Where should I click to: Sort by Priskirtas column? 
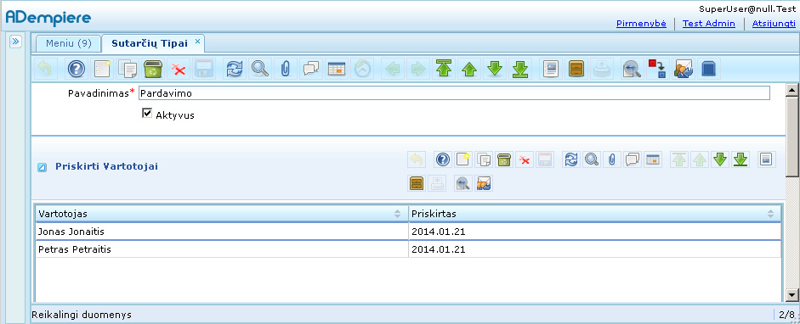(x=595, y=214)
